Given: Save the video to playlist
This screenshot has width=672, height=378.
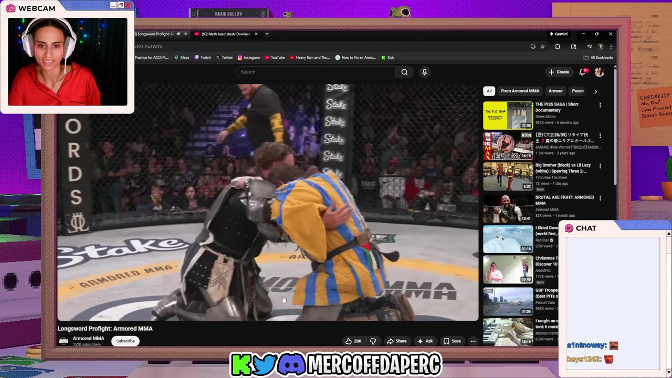Looking at the screenshot, I should point(452,341).
